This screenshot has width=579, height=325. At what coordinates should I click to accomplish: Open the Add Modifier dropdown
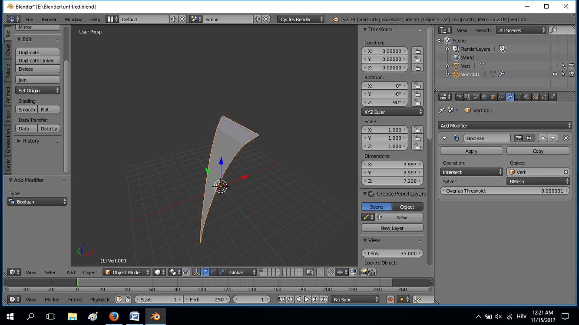pos(505,125)
